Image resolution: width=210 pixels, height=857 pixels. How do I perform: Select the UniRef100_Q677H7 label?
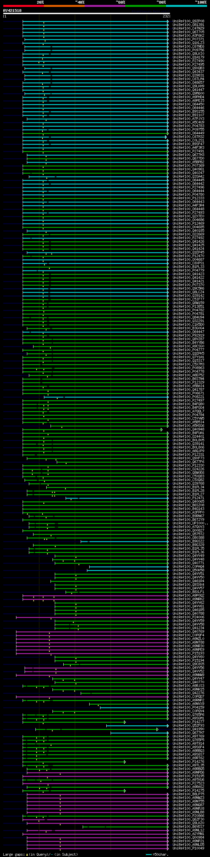188,733
